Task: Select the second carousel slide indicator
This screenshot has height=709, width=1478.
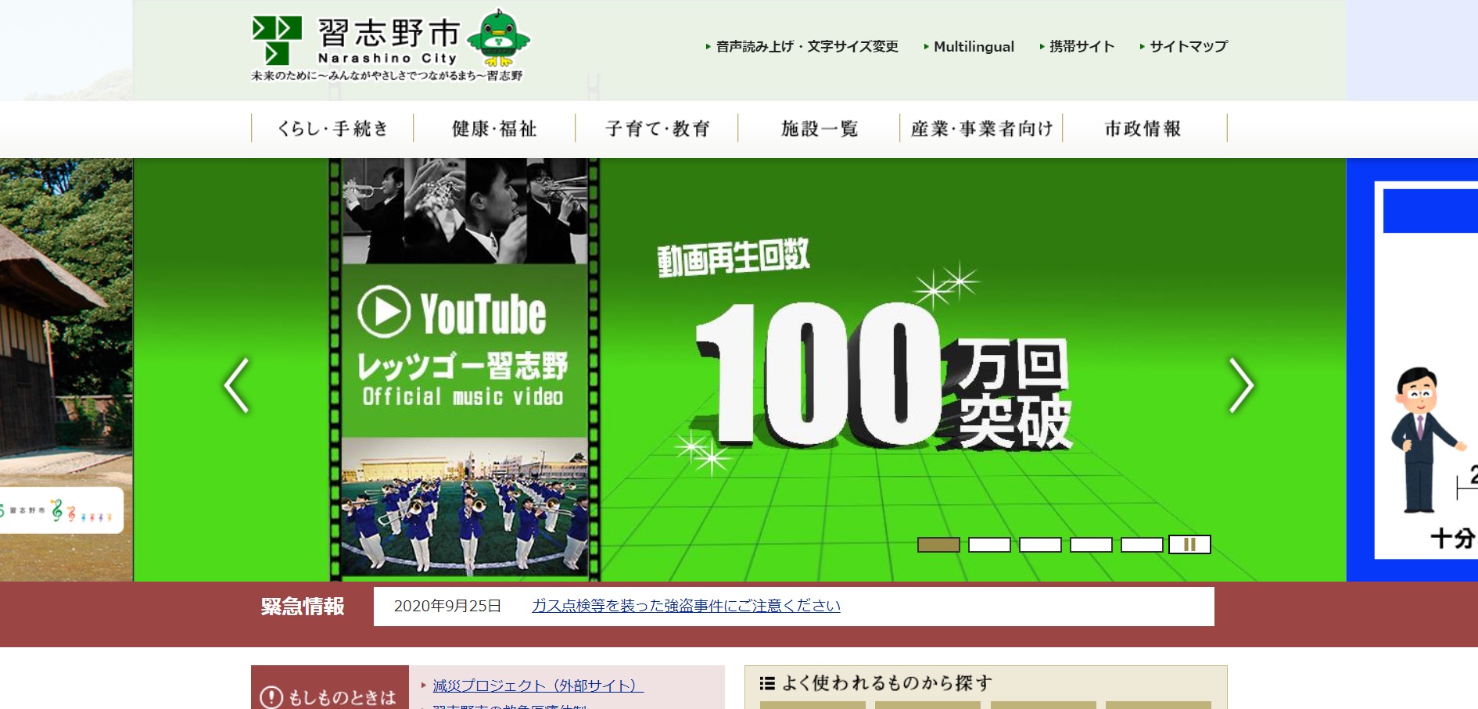Action: tap(989, 545)
